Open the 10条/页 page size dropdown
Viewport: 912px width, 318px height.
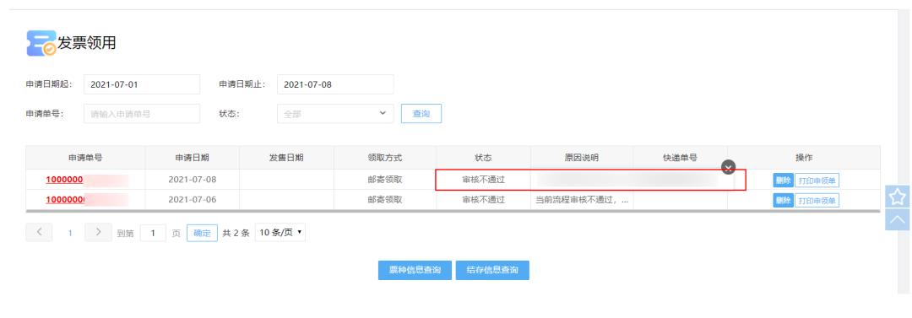pos(280,233)
